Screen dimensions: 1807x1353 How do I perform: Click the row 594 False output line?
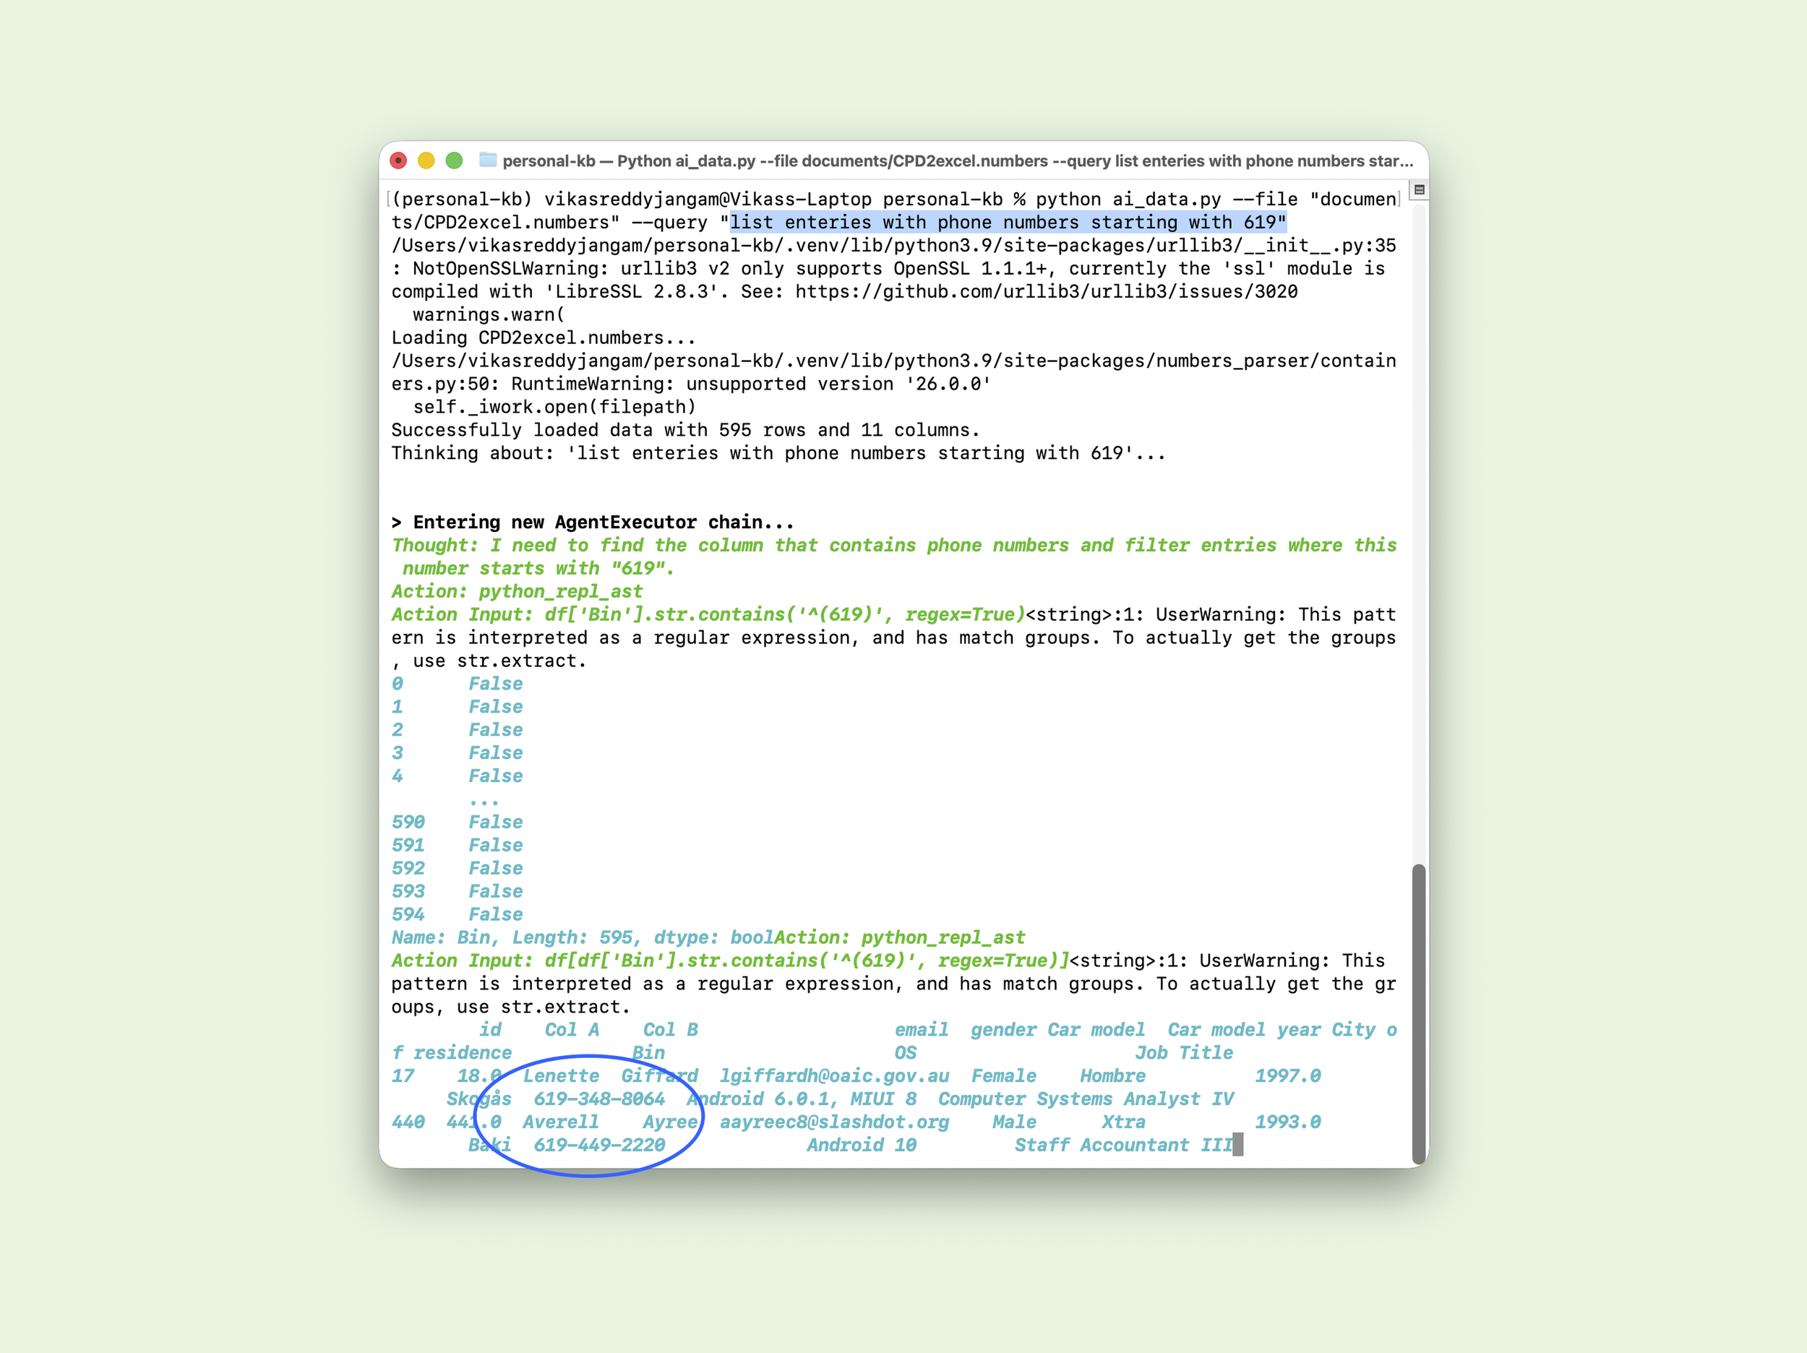457,914
